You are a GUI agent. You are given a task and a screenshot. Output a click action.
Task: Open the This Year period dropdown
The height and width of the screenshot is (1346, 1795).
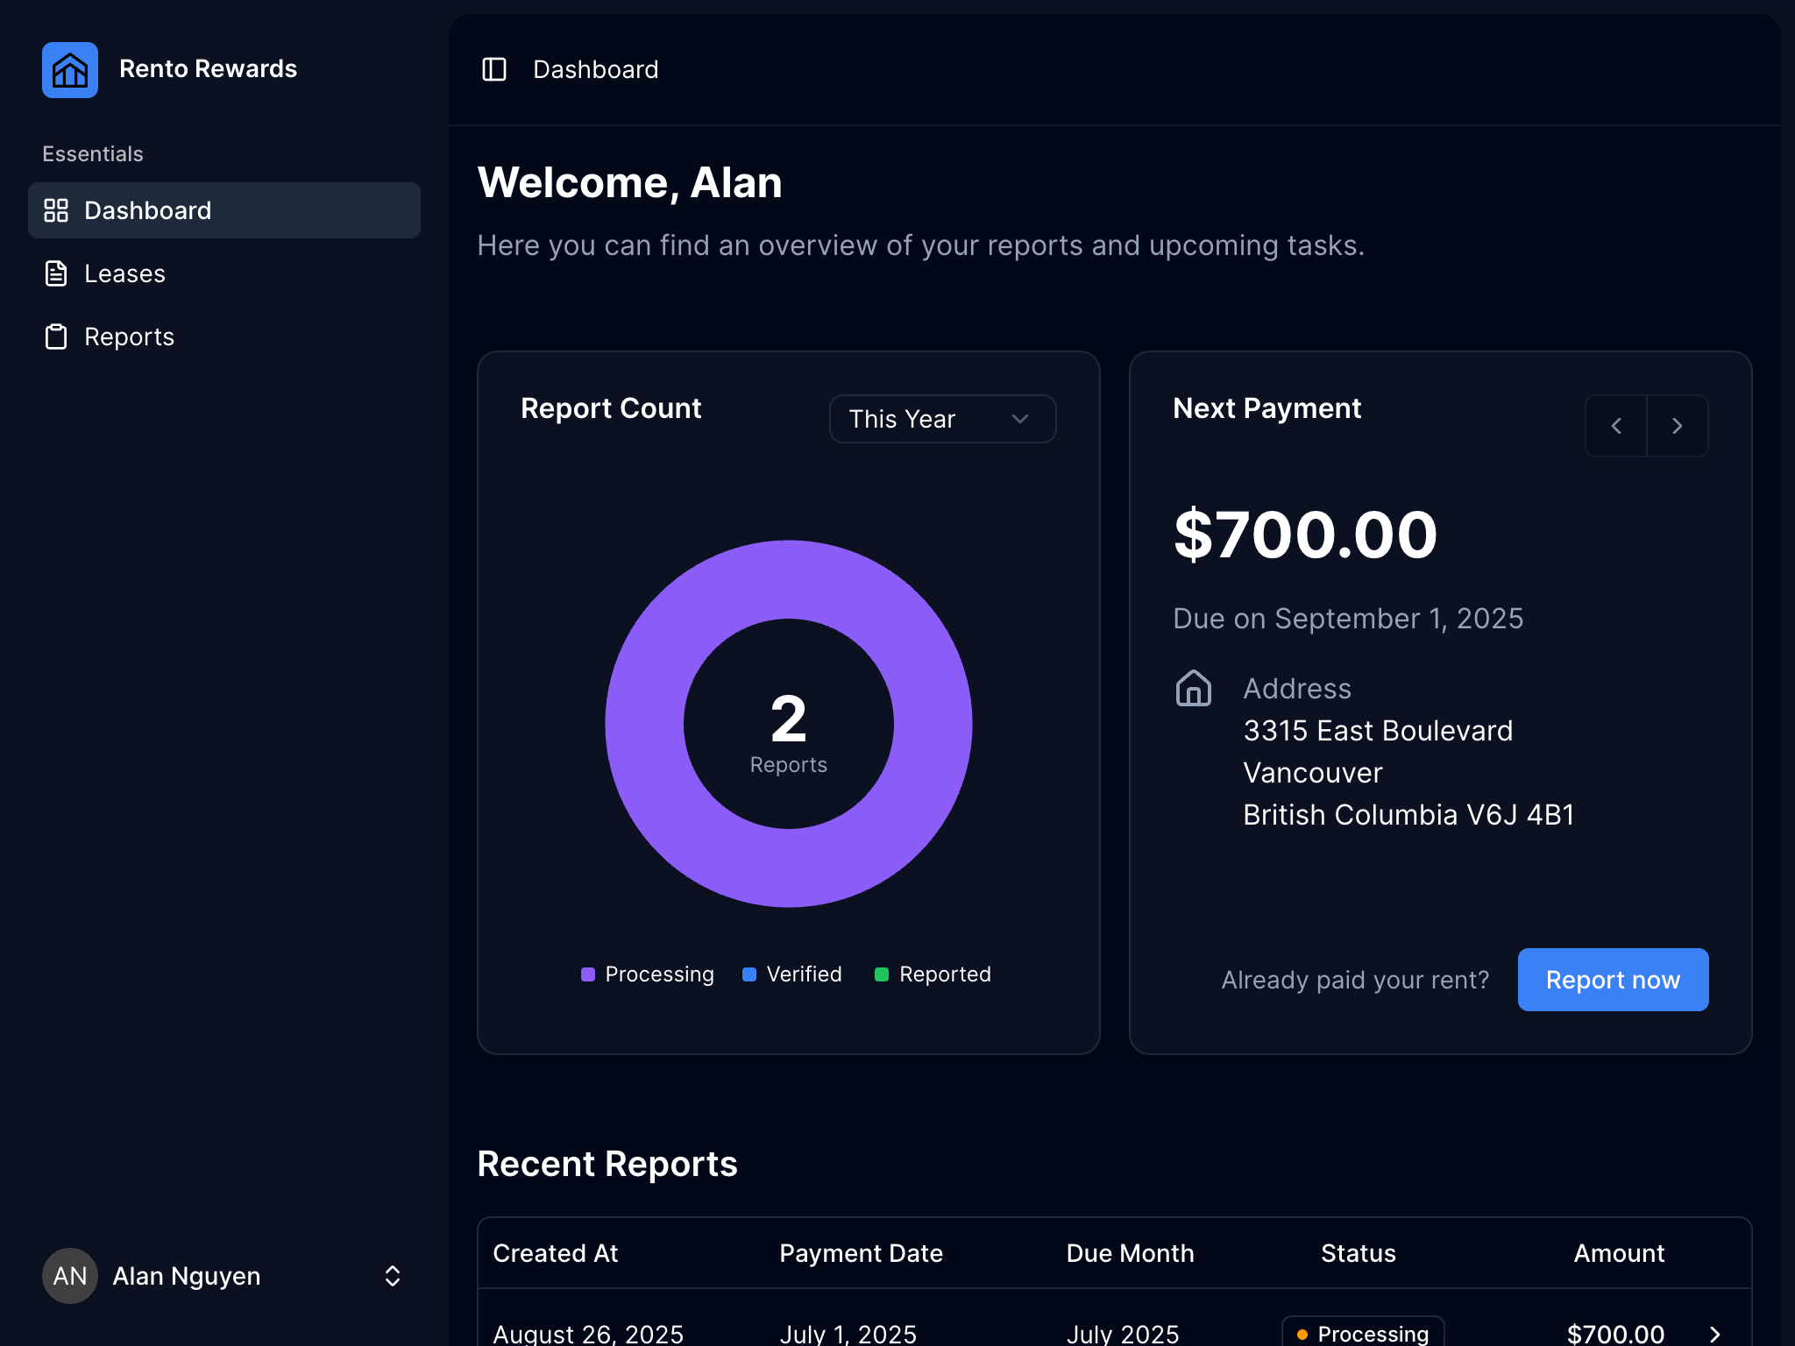pyautogui.click(x=942, y=419)
